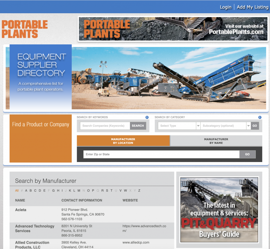Click the Portable Plants logo
Screen dimensions: 270x249
coord(25,29)
